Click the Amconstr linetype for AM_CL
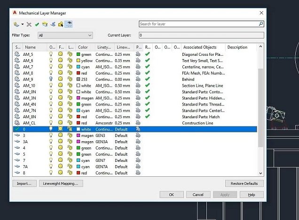 point(104,123)
